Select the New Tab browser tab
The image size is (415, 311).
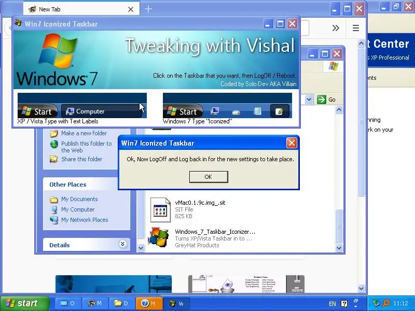[81, 9]
